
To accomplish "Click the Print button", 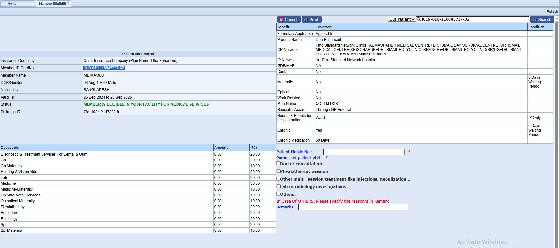I will tap(311, 19).
